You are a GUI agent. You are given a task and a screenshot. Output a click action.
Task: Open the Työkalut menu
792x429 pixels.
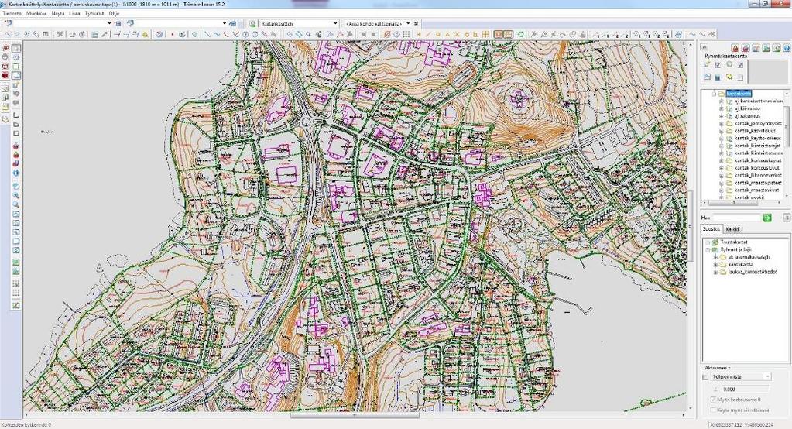point(94,14)
